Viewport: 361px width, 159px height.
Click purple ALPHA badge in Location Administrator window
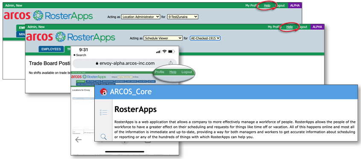[x=295, y=6]
